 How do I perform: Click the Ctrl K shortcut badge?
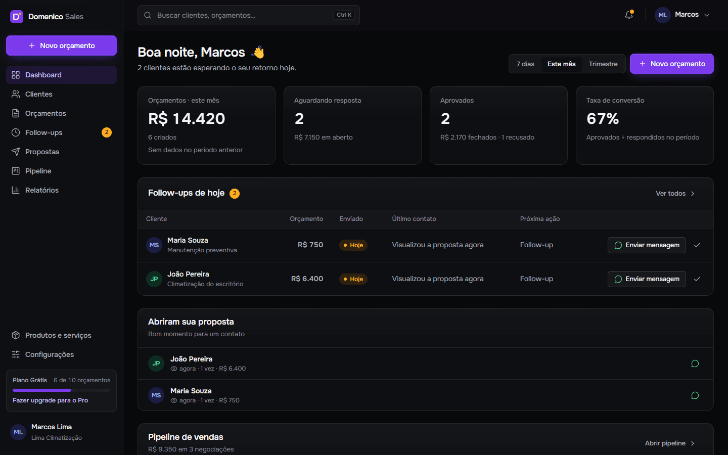(x=344, y=15)
